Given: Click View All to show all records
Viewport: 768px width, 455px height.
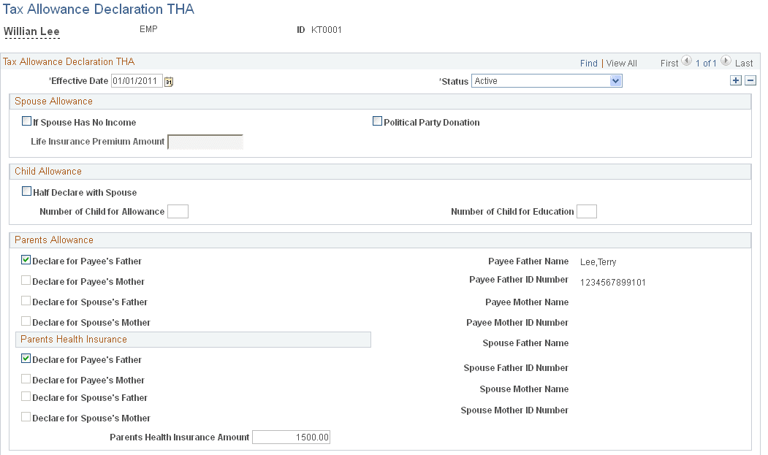Looking at the screenshot, I should pyautogui.click(x=621, y=63).
